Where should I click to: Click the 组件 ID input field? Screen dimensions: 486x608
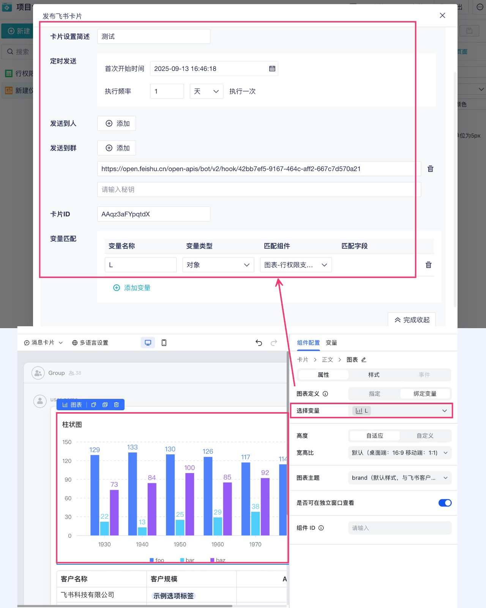pyautogui.click(x=400, y=528)
